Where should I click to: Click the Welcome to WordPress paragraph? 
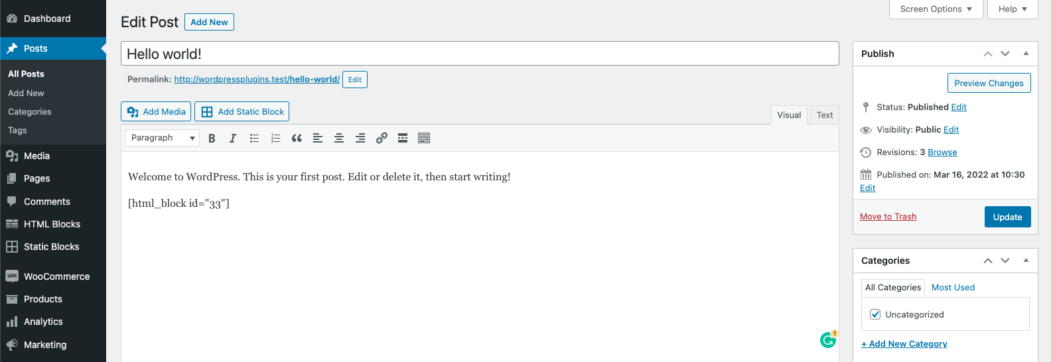pyautogui.click(x=319, y=177)
